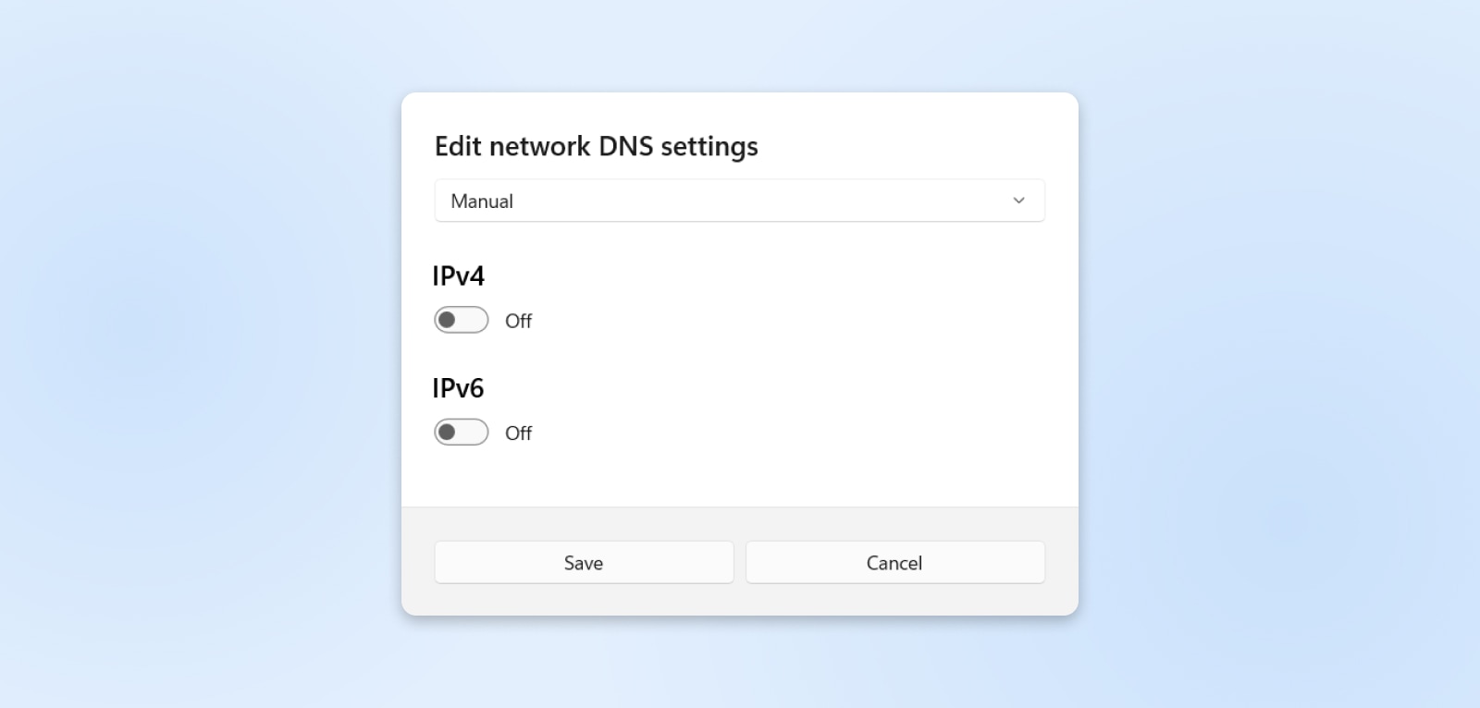Switch IPv6 on using its slider control

click(461, 432)
